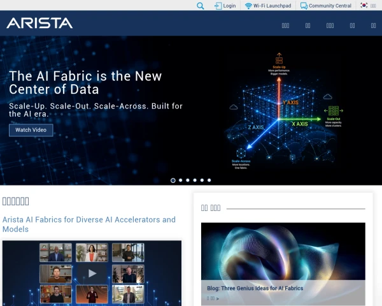Image resolution: width=382 pixels, height=306 pixels.
Task: Click the Wi-Fi Launchpad wifi icon
Action: click(x=248, y=6)
